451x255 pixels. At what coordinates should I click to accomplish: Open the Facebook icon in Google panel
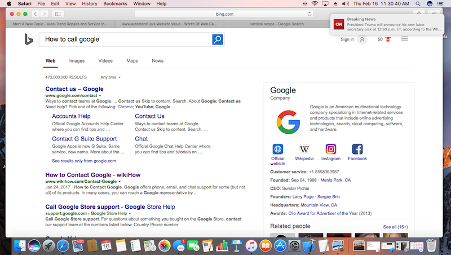coord(357,149)
